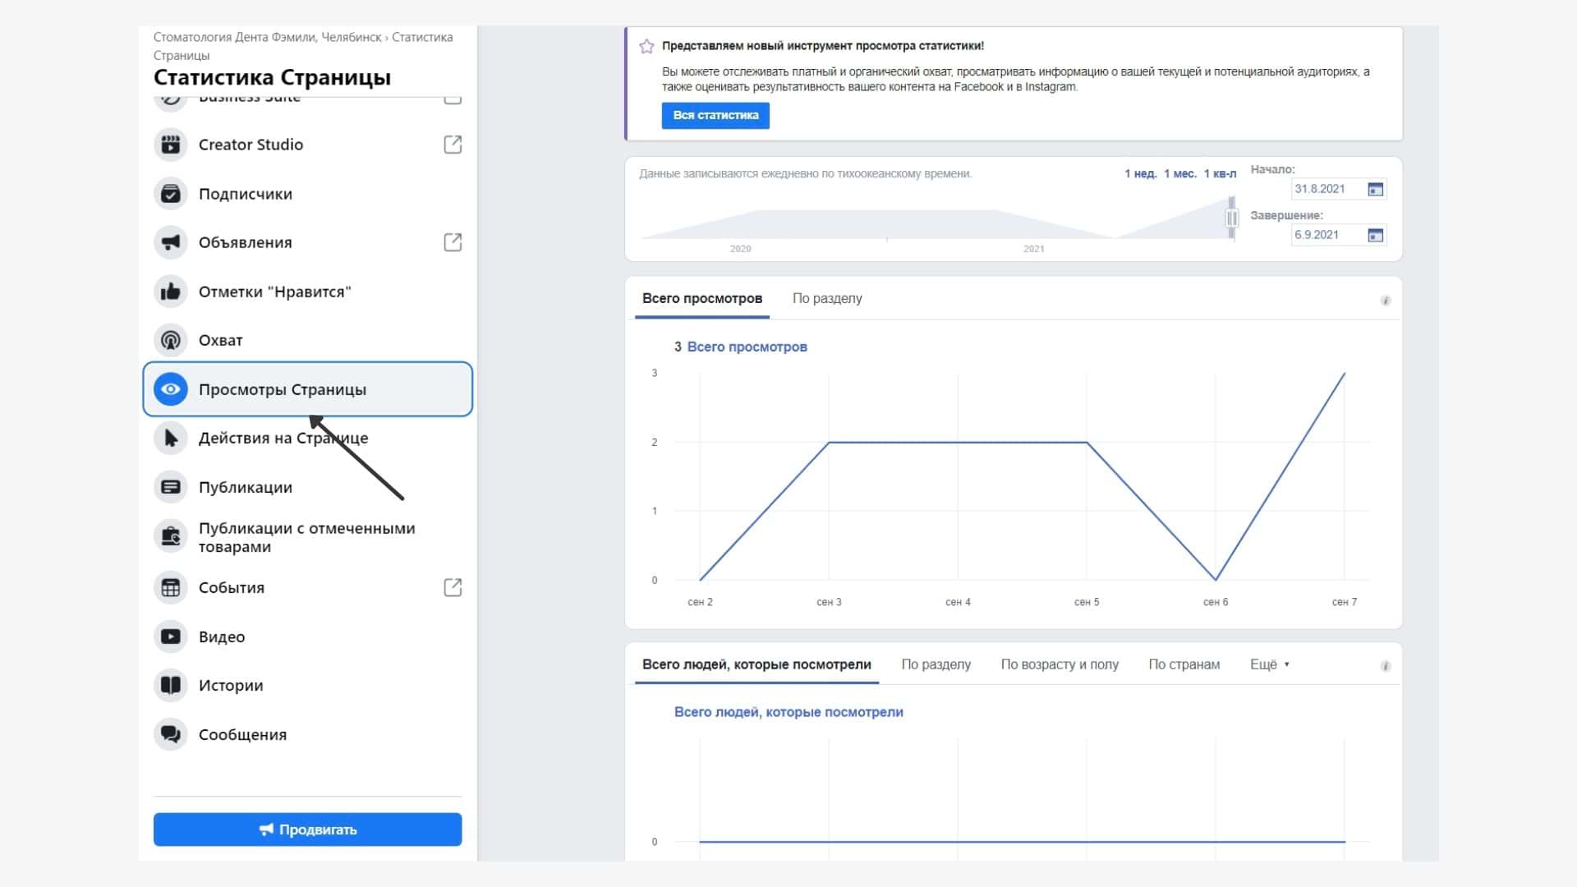Open calendar picker for Начало date

tap(1376, 189)
